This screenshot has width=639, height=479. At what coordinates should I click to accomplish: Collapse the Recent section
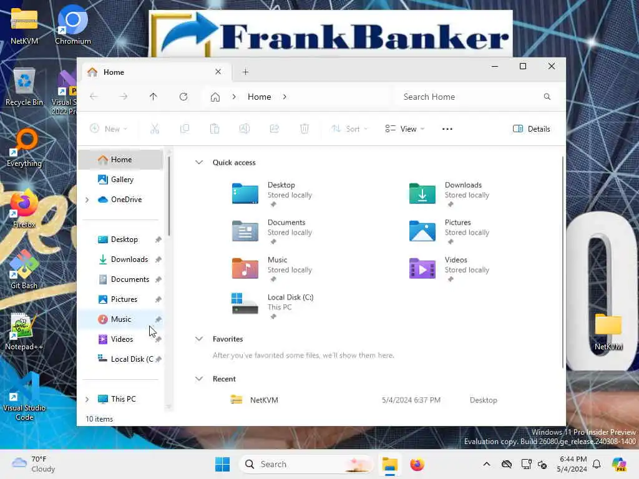point(199,379)
